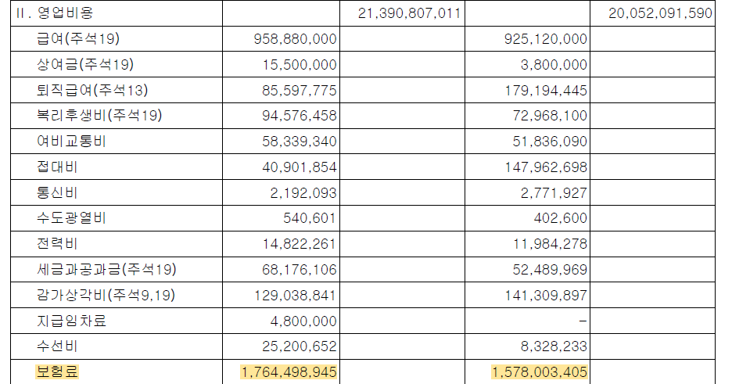The width and height of the screenshot is (732, 384).
Task: Click the highlighted 1,764,498,945 insurance value
Action: coord(289,372)
